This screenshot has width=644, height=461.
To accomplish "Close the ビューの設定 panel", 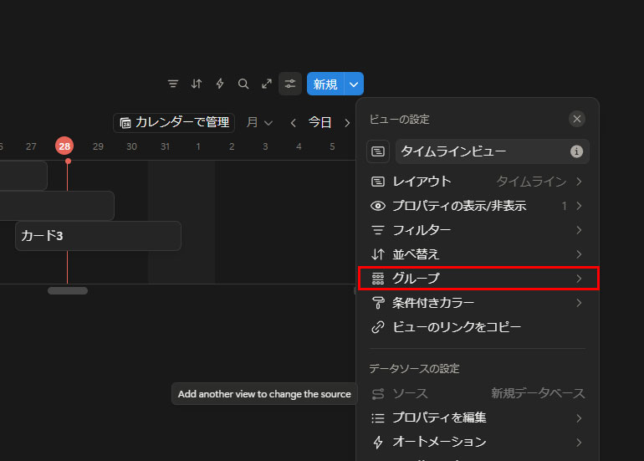I will [577, 119].
